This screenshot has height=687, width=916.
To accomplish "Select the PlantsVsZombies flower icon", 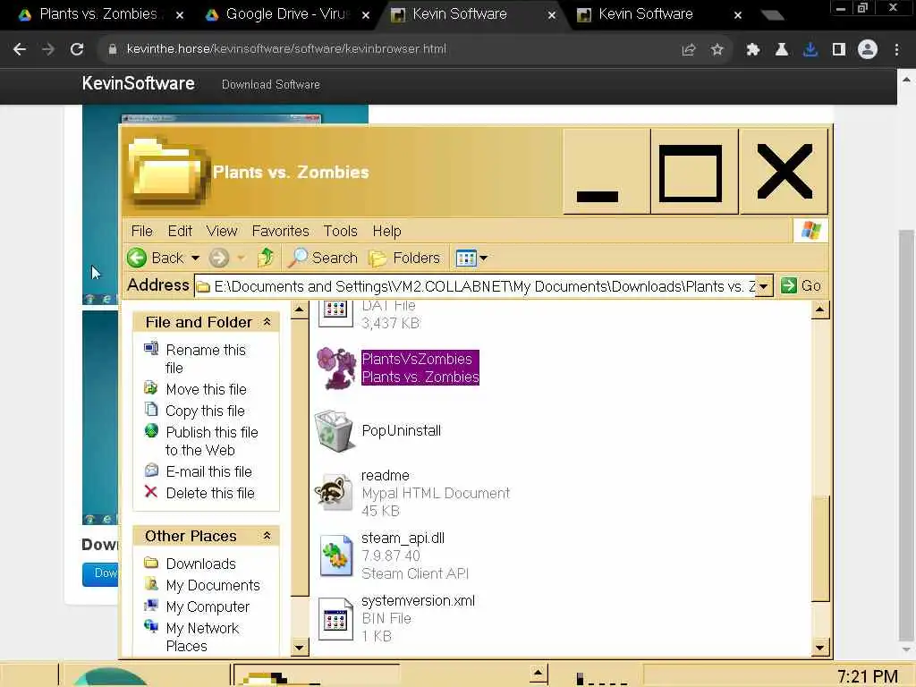I will coord(336,368).
